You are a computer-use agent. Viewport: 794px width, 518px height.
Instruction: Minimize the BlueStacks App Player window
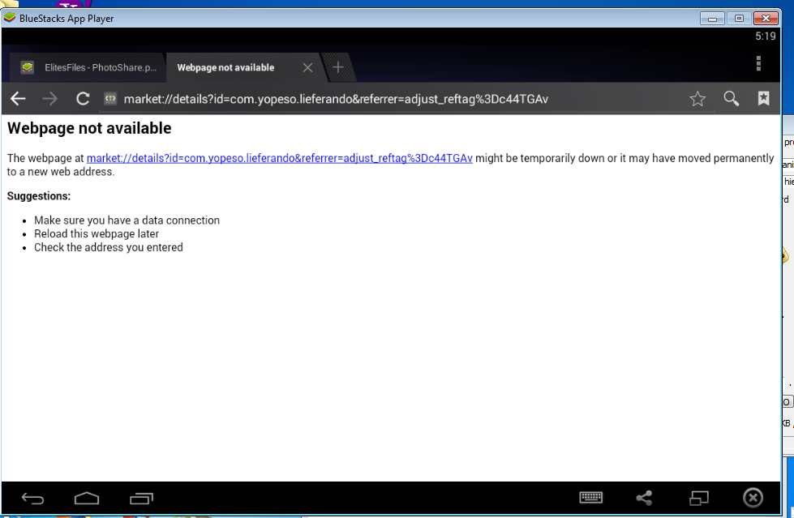712,18
